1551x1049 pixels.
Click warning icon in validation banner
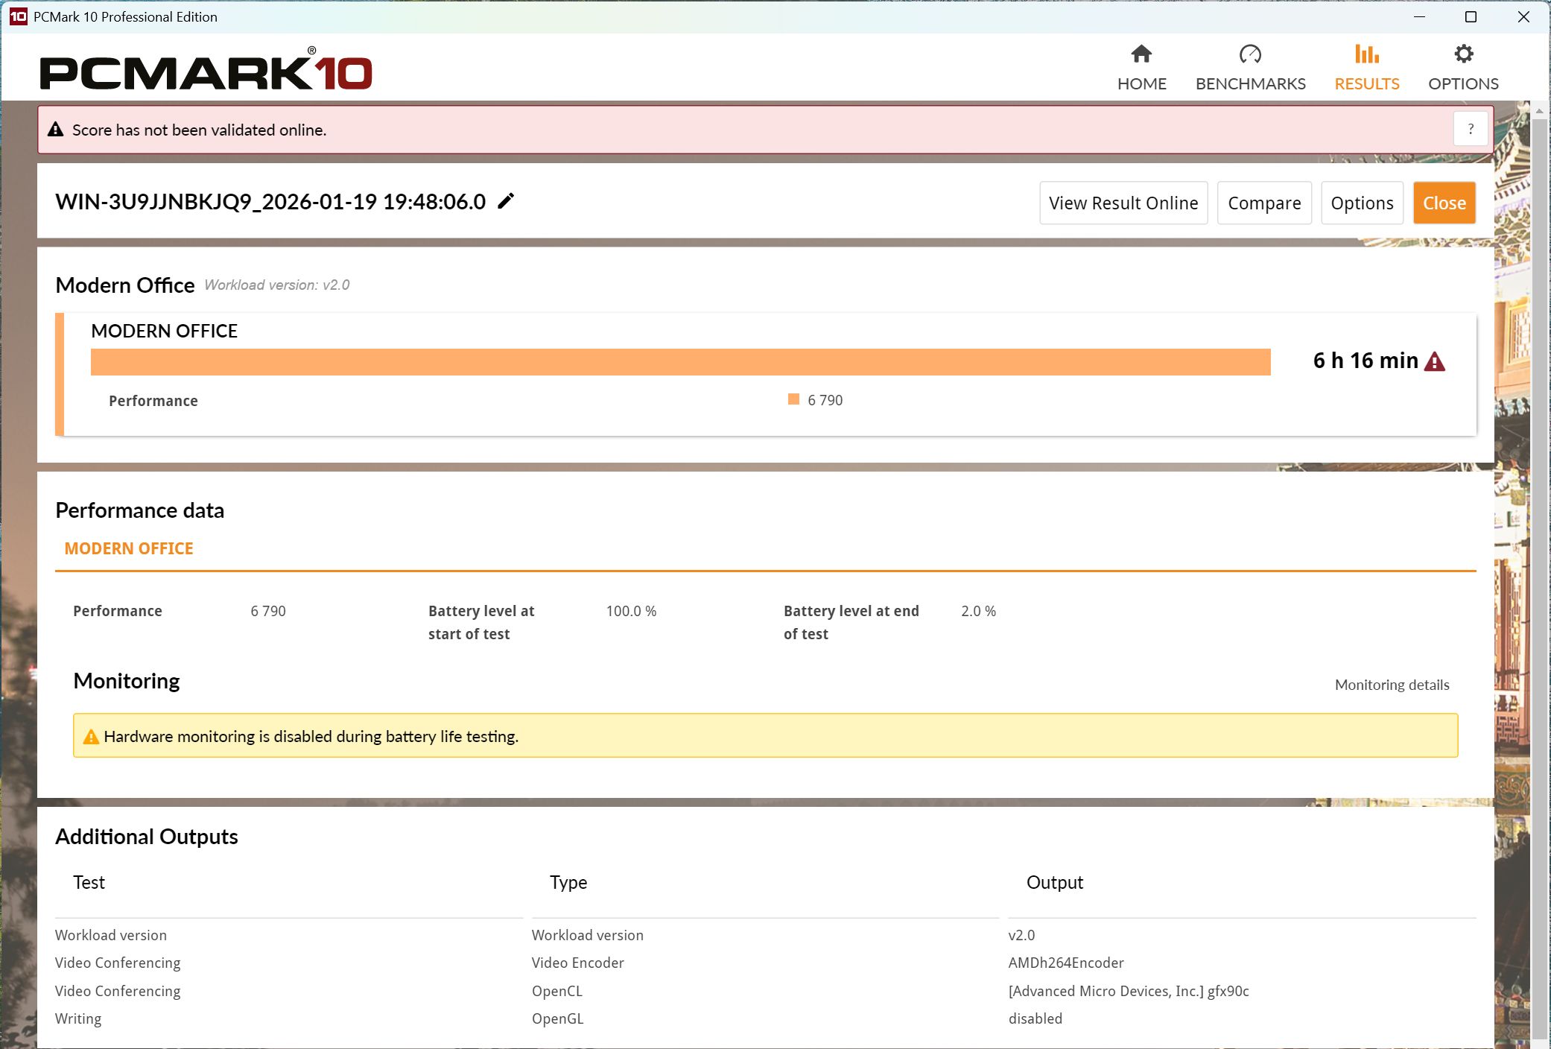pyautogui.click(x=56, y=130)
